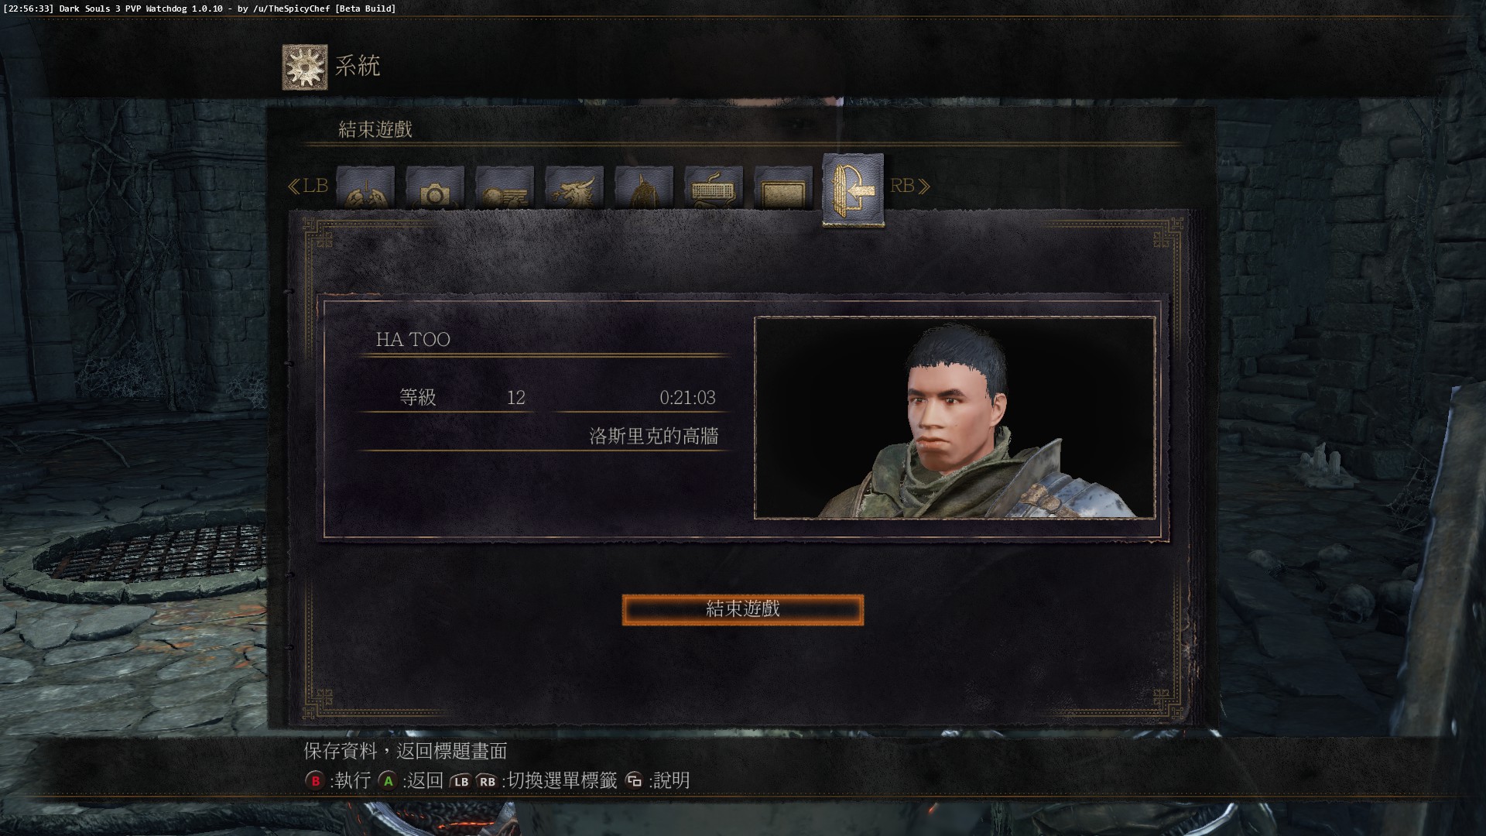
Task: Open the knight helmet PC settings tab icon
Action: pyautogui.click(x=644, y=187)
